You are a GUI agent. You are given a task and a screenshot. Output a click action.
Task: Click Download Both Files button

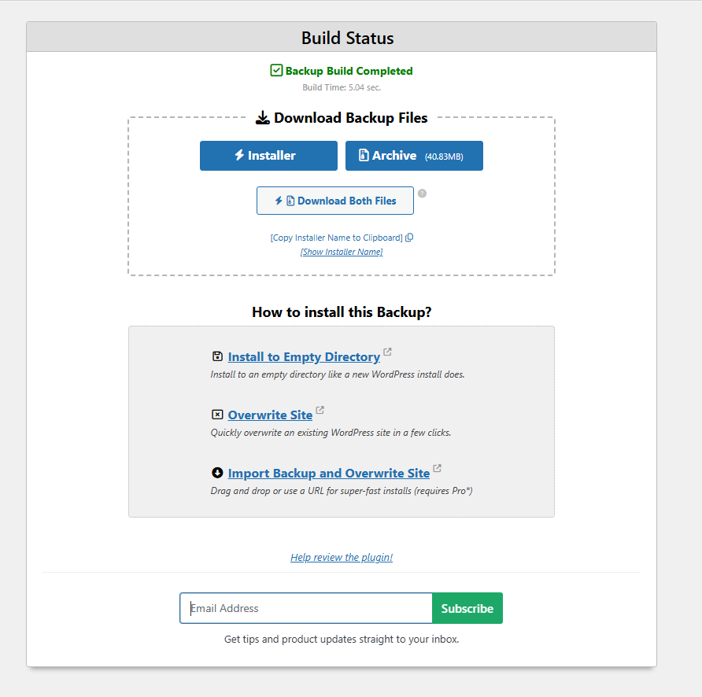click(335, 201)
